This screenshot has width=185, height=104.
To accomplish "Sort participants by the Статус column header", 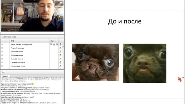I will (x=54, y=41).
